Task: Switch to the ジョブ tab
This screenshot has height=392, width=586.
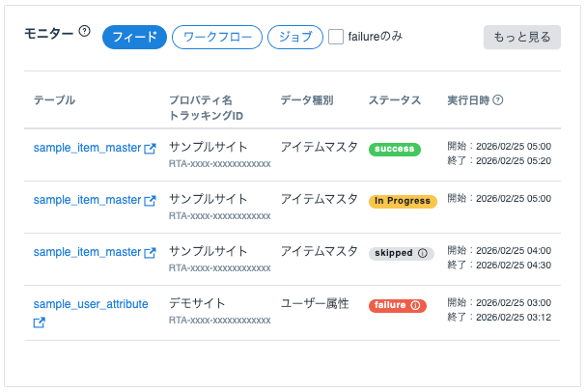Action: (x=295, y=37)
